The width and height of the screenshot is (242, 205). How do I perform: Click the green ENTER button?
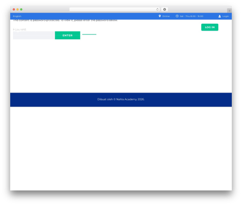click(67, 35)
